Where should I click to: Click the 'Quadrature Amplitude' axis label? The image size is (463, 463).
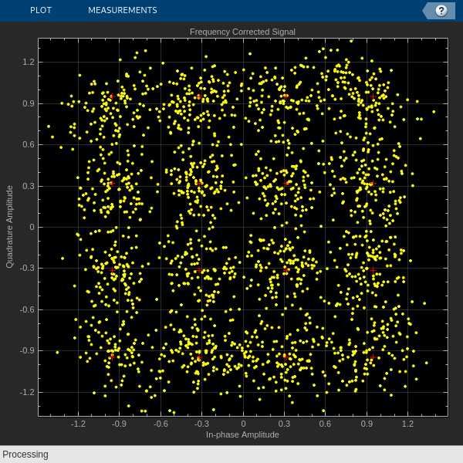click(x=10, y=227)
